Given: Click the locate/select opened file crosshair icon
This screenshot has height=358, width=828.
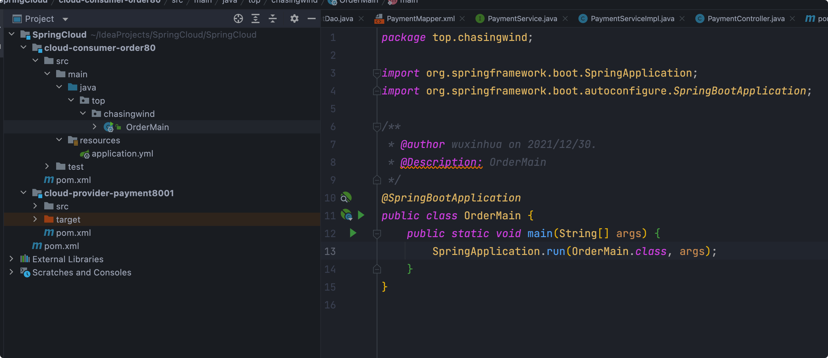Looking at the screenshot, I should click(x=238, y=18).
